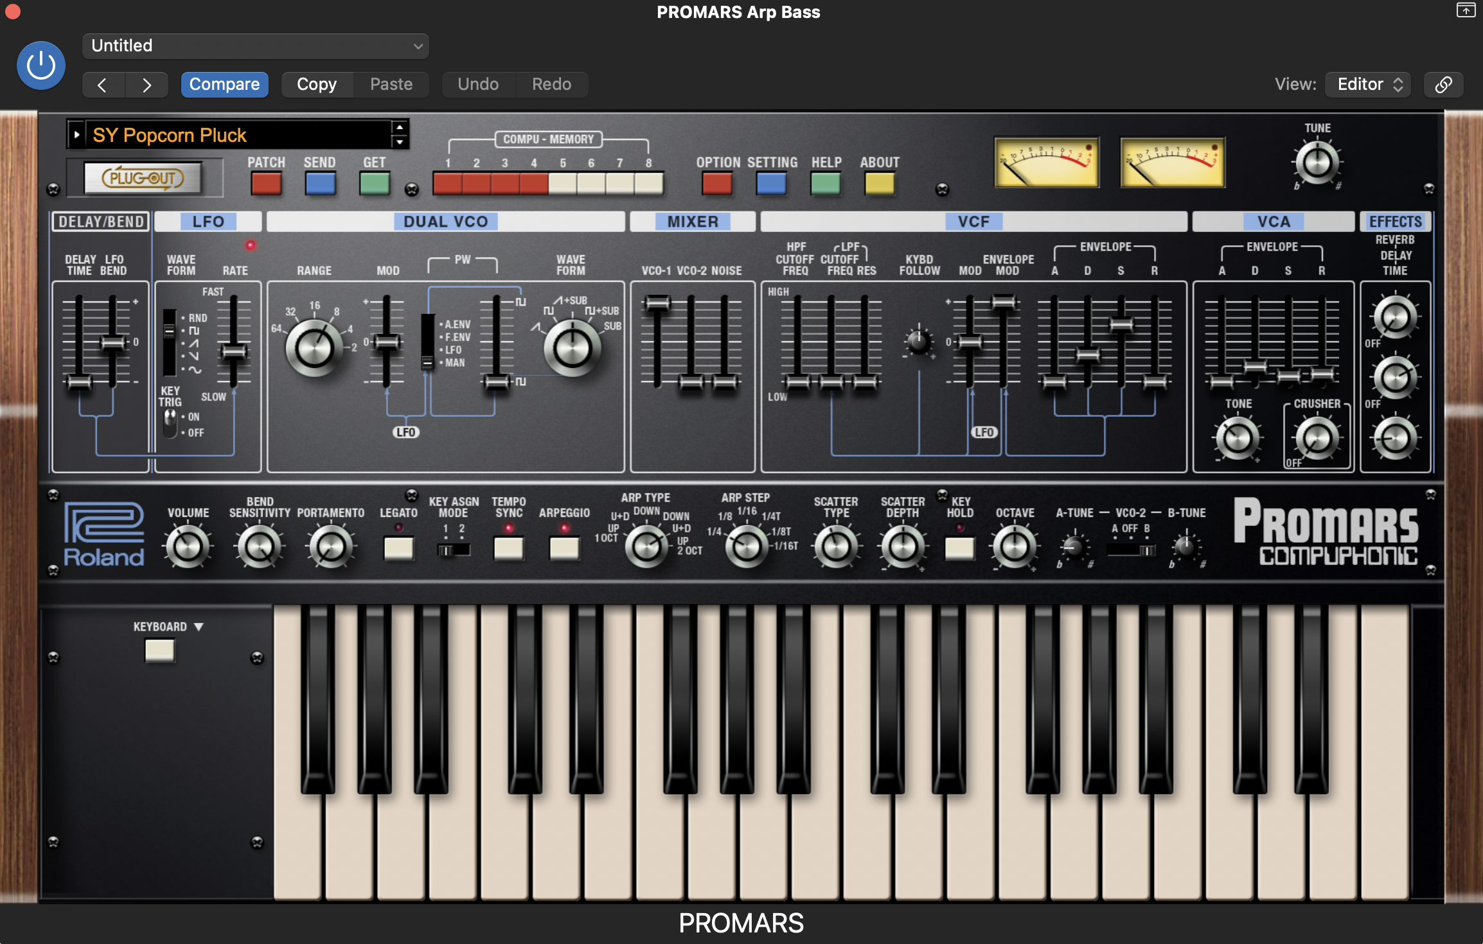Click the blue SETTING button
The height and width of the screenshot is (944, 1483).
point(771,184)
